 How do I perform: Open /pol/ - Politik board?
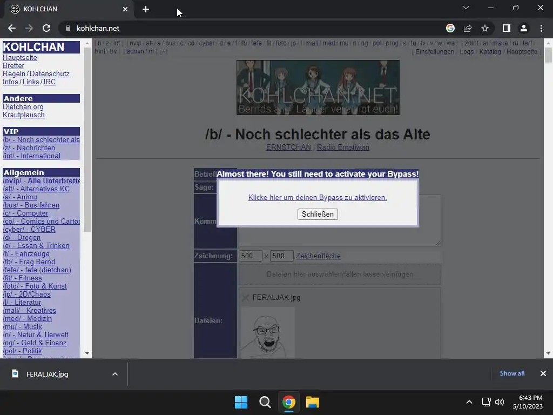point(22,351)
